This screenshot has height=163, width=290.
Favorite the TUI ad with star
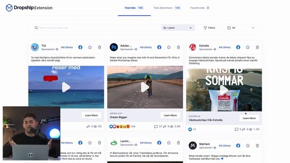tap(90, 47)
